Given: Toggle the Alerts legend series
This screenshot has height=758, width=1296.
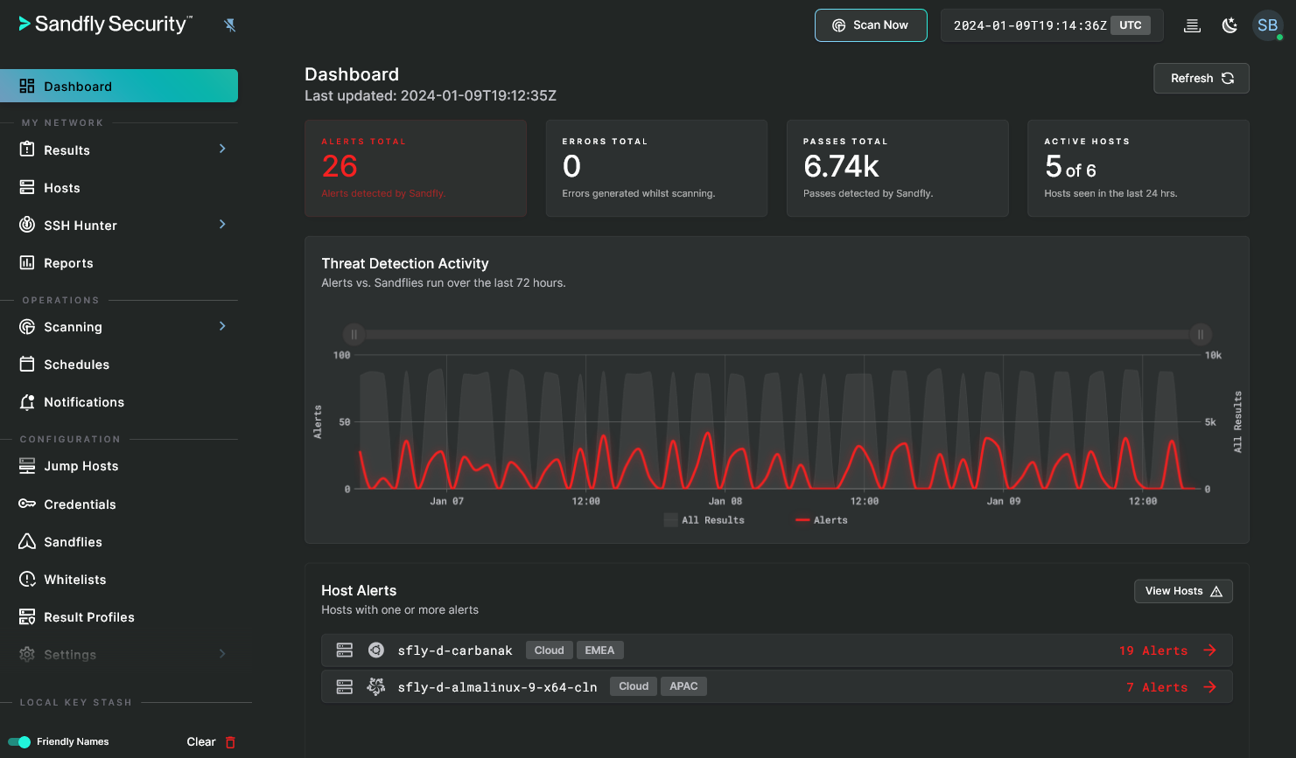Looking at the screenshot, I should (822, 520).
